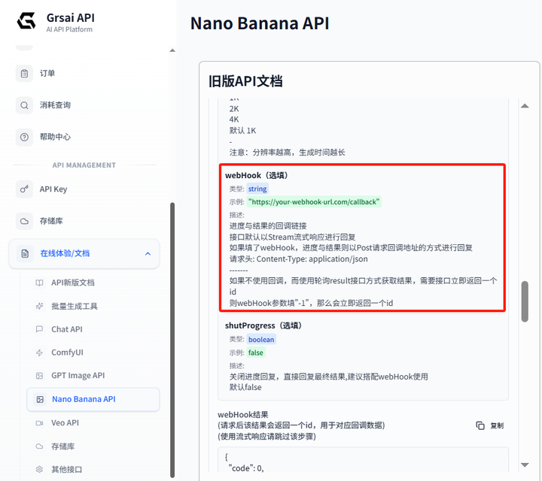Click the image icon beside GPT Image API
542x481 pixels.
click(39, 376)
